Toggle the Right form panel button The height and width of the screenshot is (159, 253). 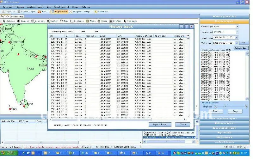click(59, 11)
